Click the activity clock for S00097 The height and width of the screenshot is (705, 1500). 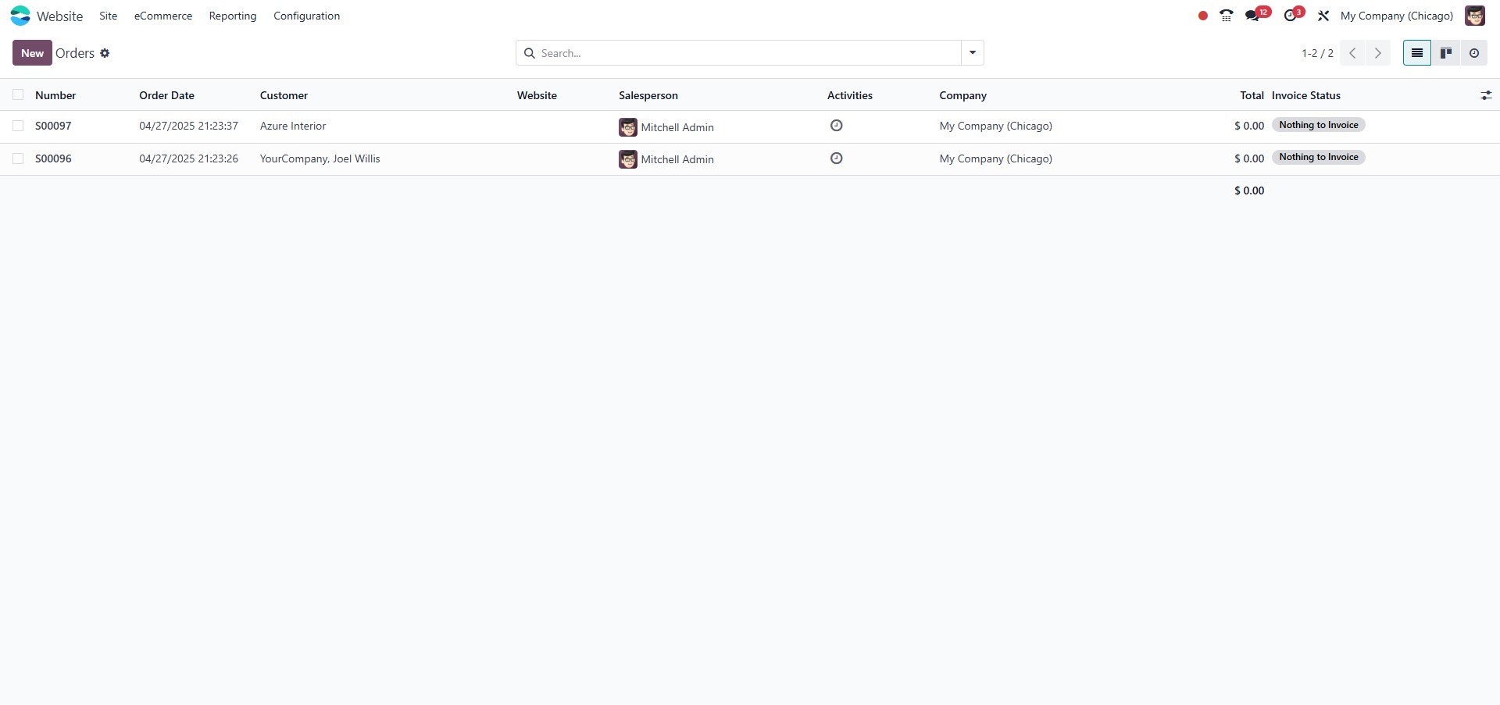(x=836, y=126)
